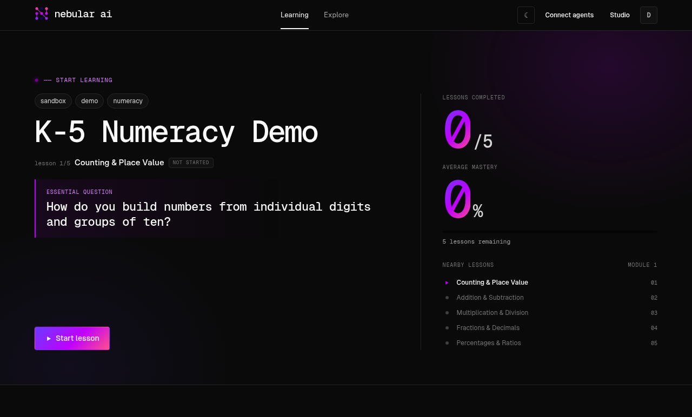The width and height of the screenshot is (692, 417).
Task: Open the Addition & Subtraction lesson
Action: click(x=550, y=298)
